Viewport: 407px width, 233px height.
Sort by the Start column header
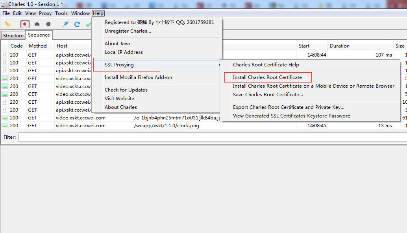click(x=312, y=46)
